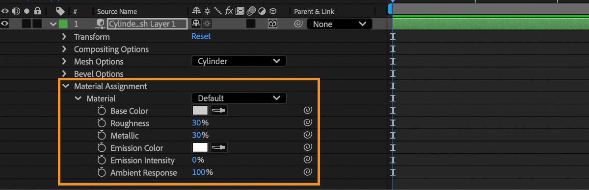Click the Metallic stopwatch
This screenshot has width=589, height=190.
(x=102, y=135)
